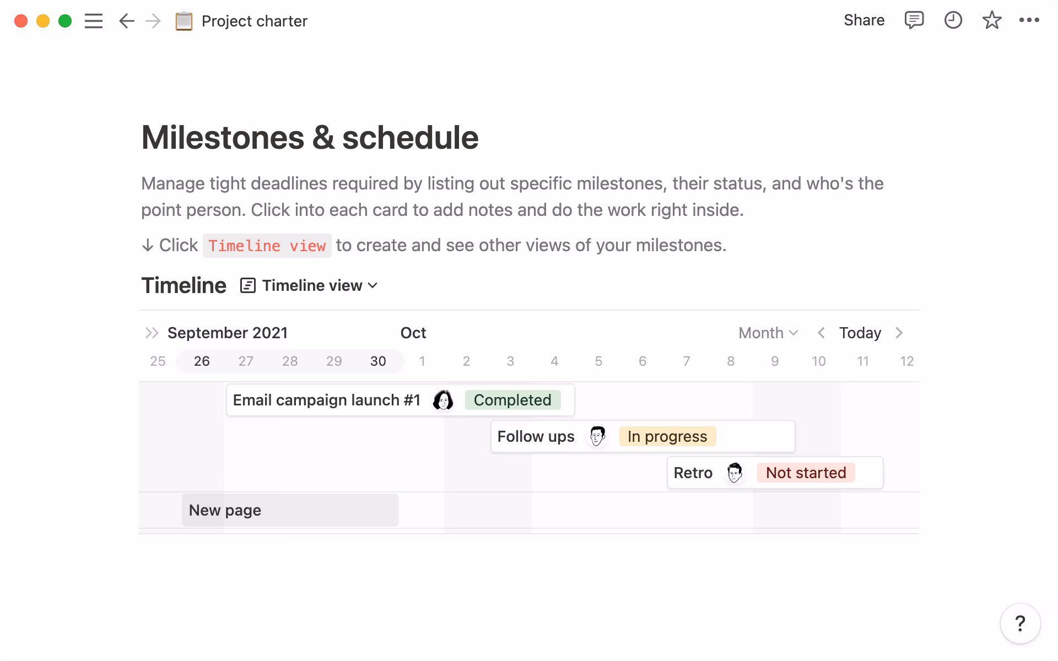
Task: View page history via the clock icon
Action: (953, 20)
